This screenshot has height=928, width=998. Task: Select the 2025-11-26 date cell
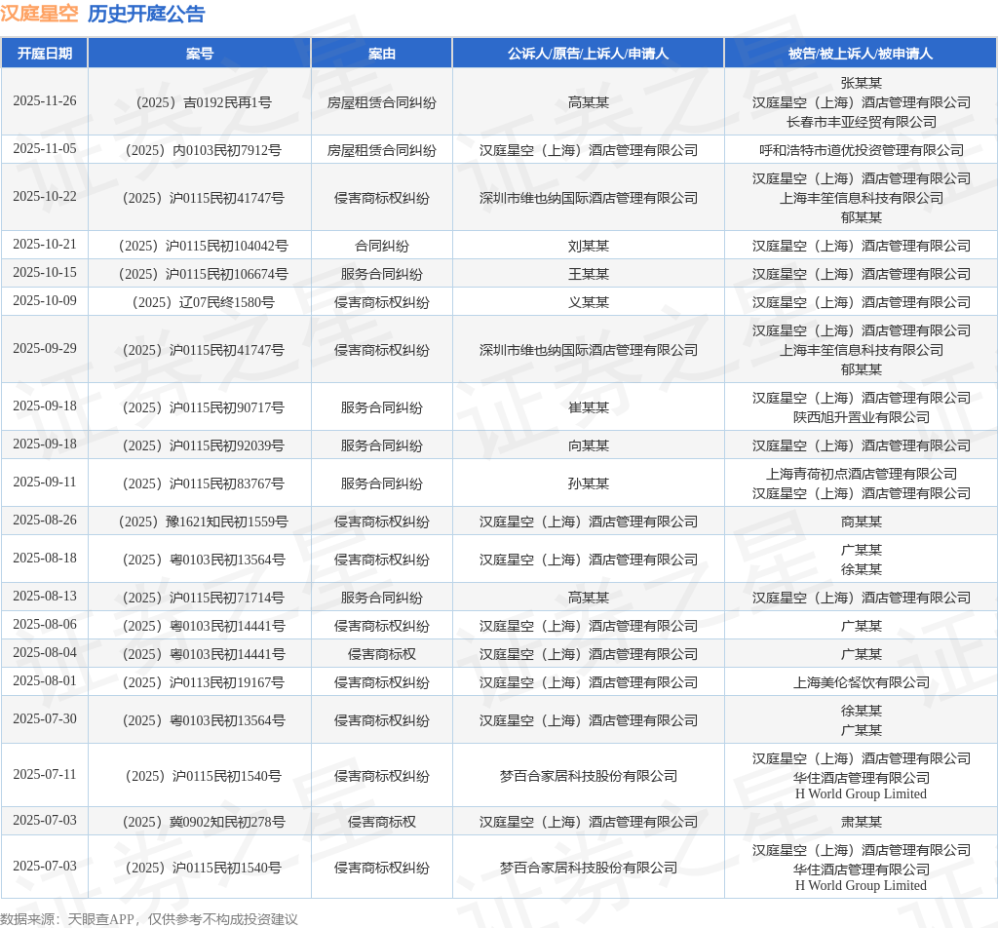coord(45,101)
